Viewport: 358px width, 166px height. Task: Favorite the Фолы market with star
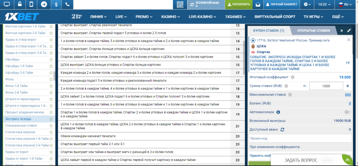coord(51,79)
